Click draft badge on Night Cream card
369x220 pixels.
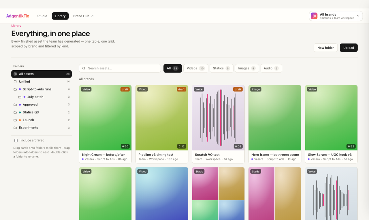pyautogui.click(x=125, y=89)
